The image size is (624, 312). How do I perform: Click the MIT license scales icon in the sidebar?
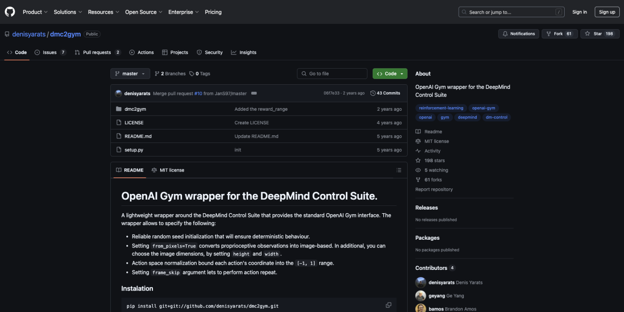418,141
